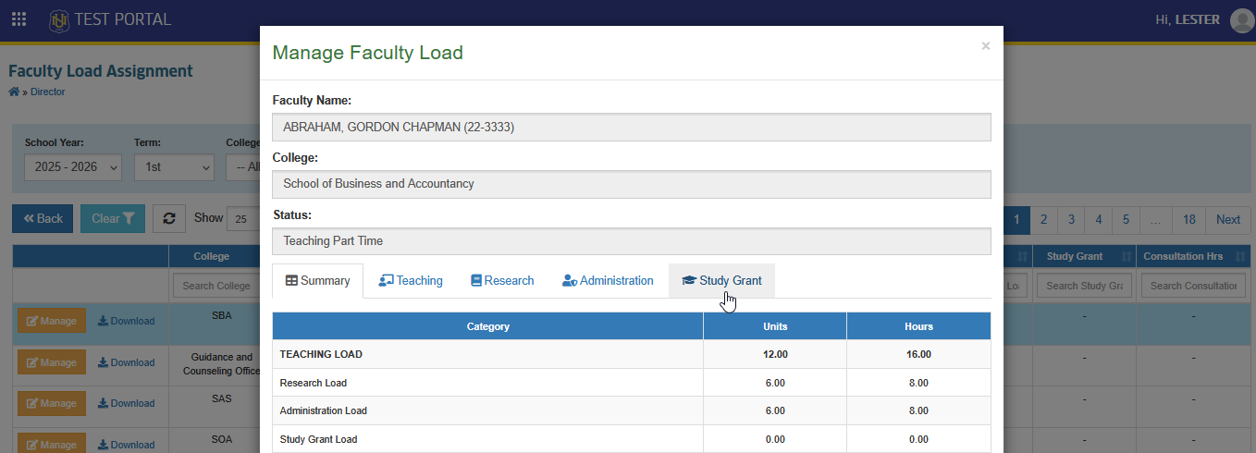Screen dimensions: 1256x453
Task: Go to pagination page 2
Action: point(1043,219)
